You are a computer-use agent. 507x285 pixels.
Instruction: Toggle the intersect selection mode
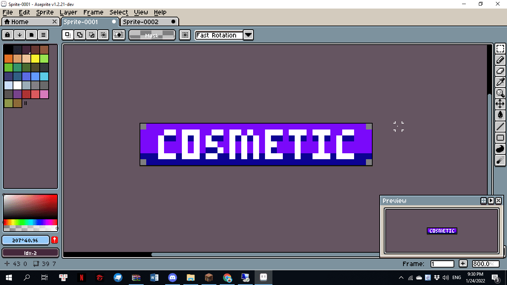tap(103, 35)
